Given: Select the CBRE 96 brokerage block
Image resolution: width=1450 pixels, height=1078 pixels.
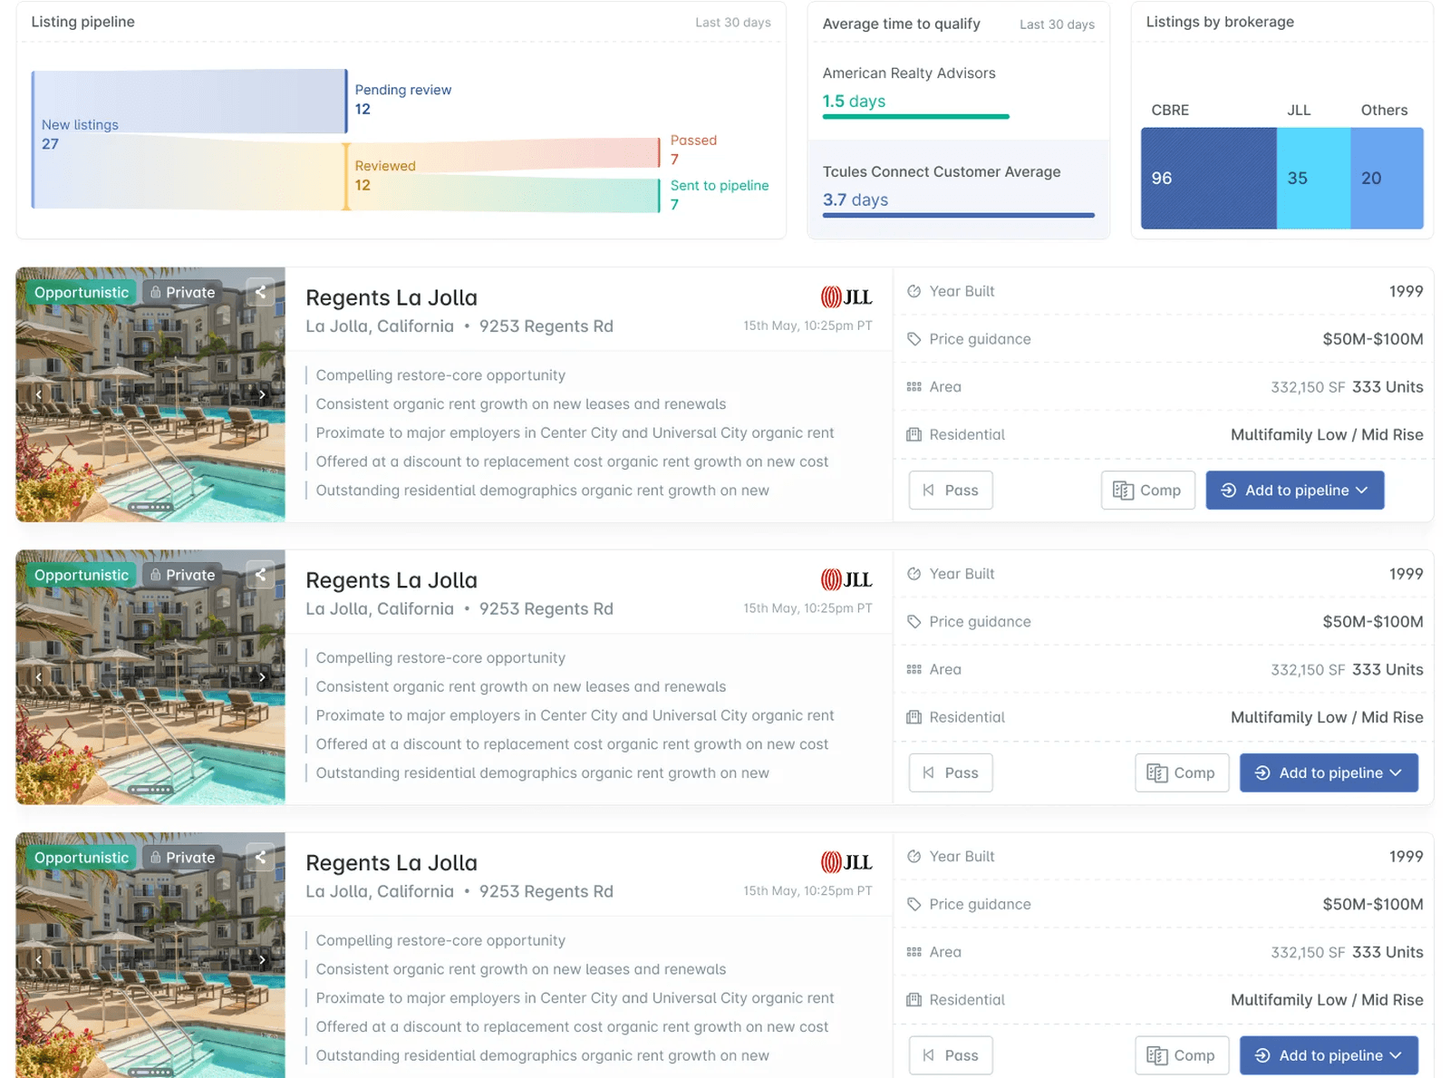Looking at the screenshot, I should pos(1209,178).
